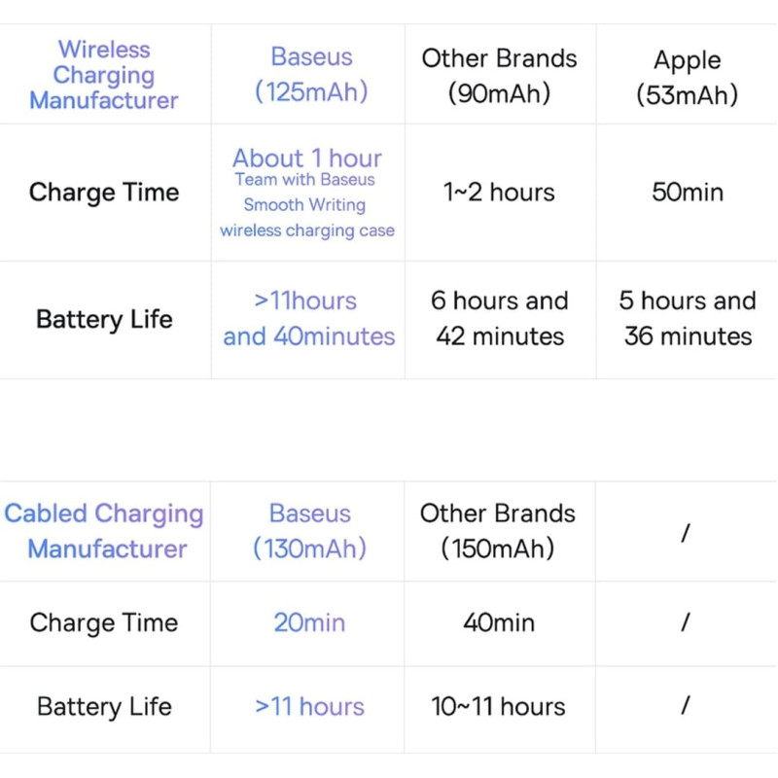Screen dimensions: 778x778
Task: Click the >11 hours battery life cell
Action: click(x=309, y=707)
